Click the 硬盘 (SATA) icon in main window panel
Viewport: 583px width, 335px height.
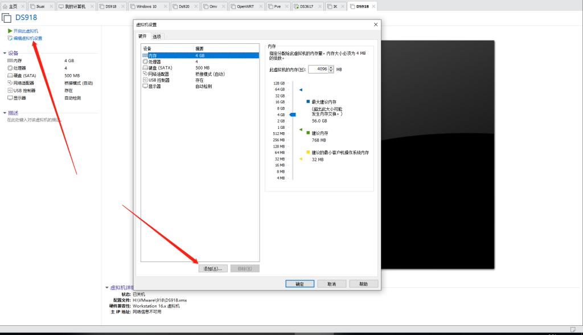pyautogui.click(x=10, y=75)
